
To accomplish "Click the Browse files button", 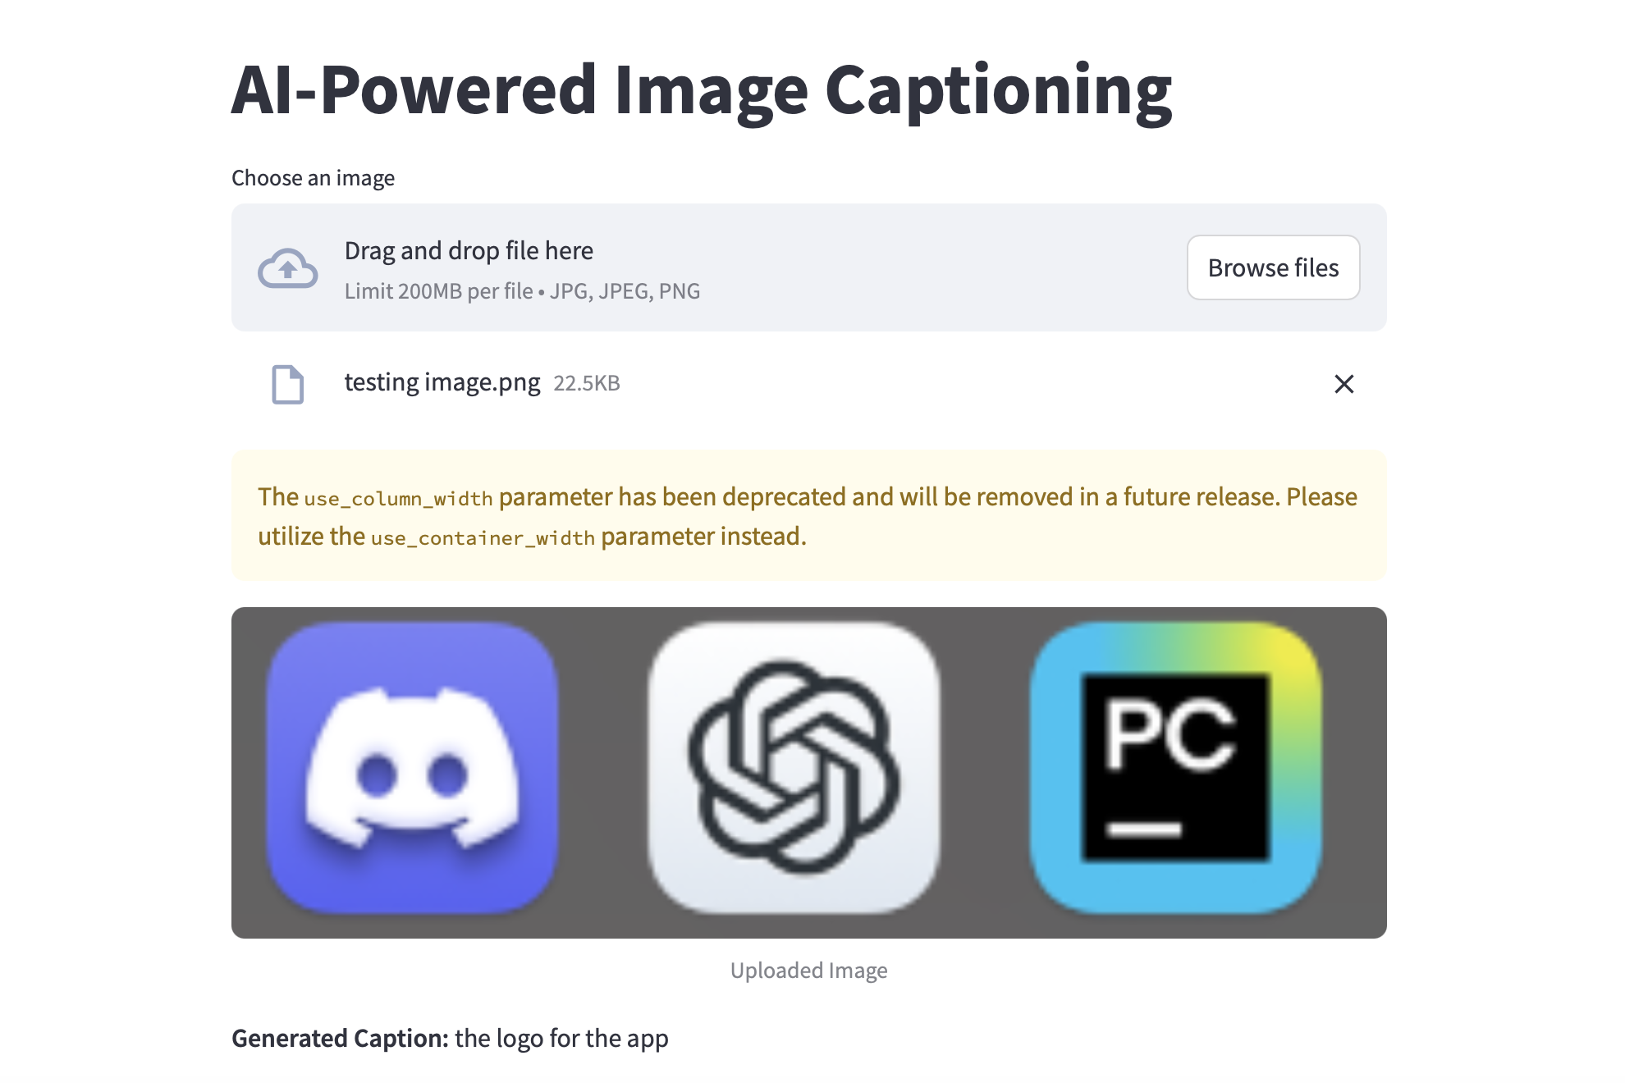I will tap(1273, 267).
